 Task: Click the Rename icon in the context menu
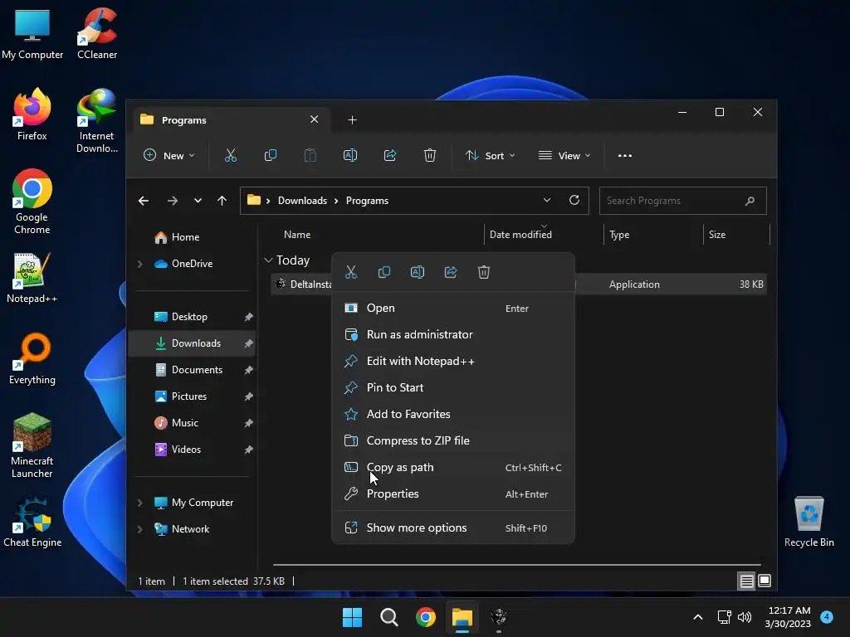click(x=418, y=272)
